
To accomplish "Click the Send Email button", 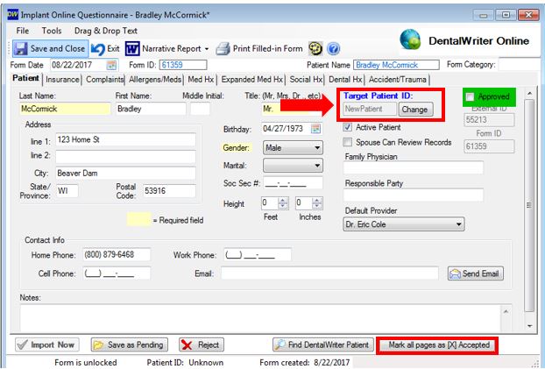I will pyautogui.click(x=476, y=273).
